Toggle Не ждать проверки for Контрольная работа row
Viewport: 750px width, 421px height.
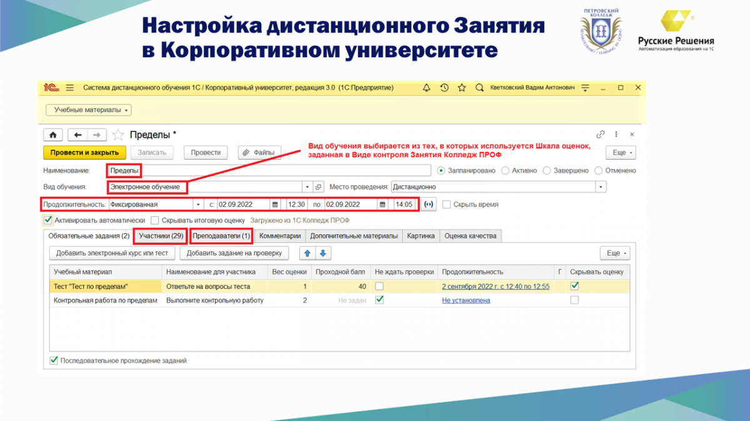coord(379,300)
